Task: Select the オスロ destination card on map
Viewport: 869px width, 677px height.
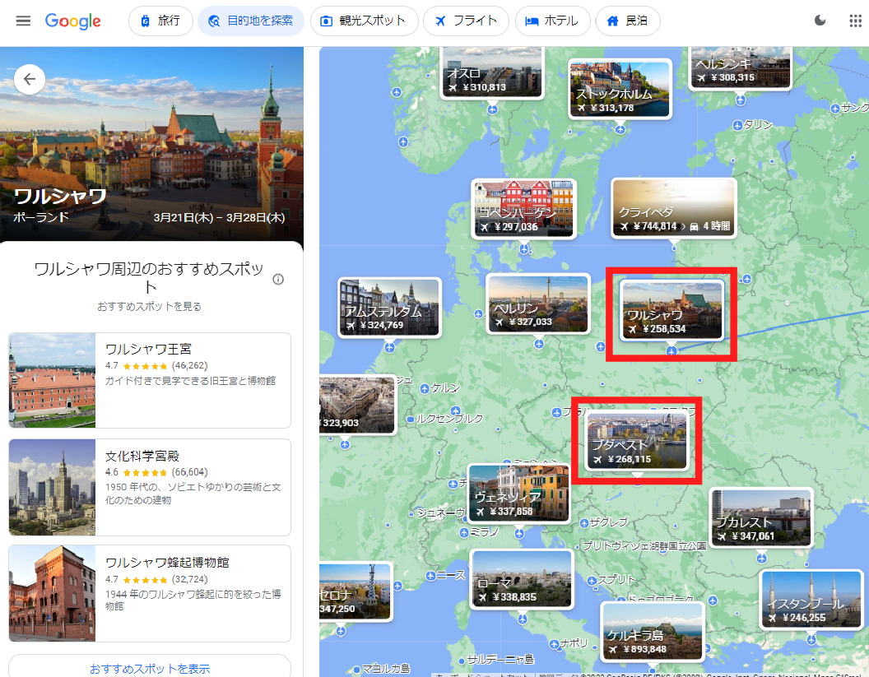Action: 492,72
